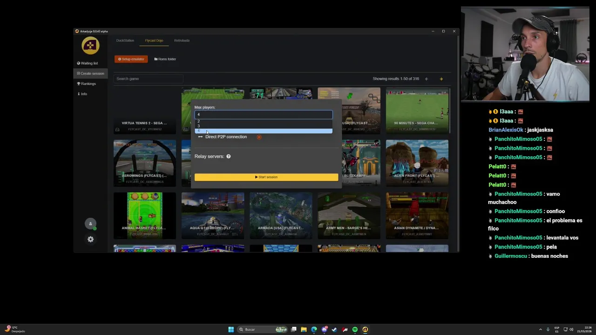
Task: Open Waiting list in the sidebar
Action: point(88,63)
